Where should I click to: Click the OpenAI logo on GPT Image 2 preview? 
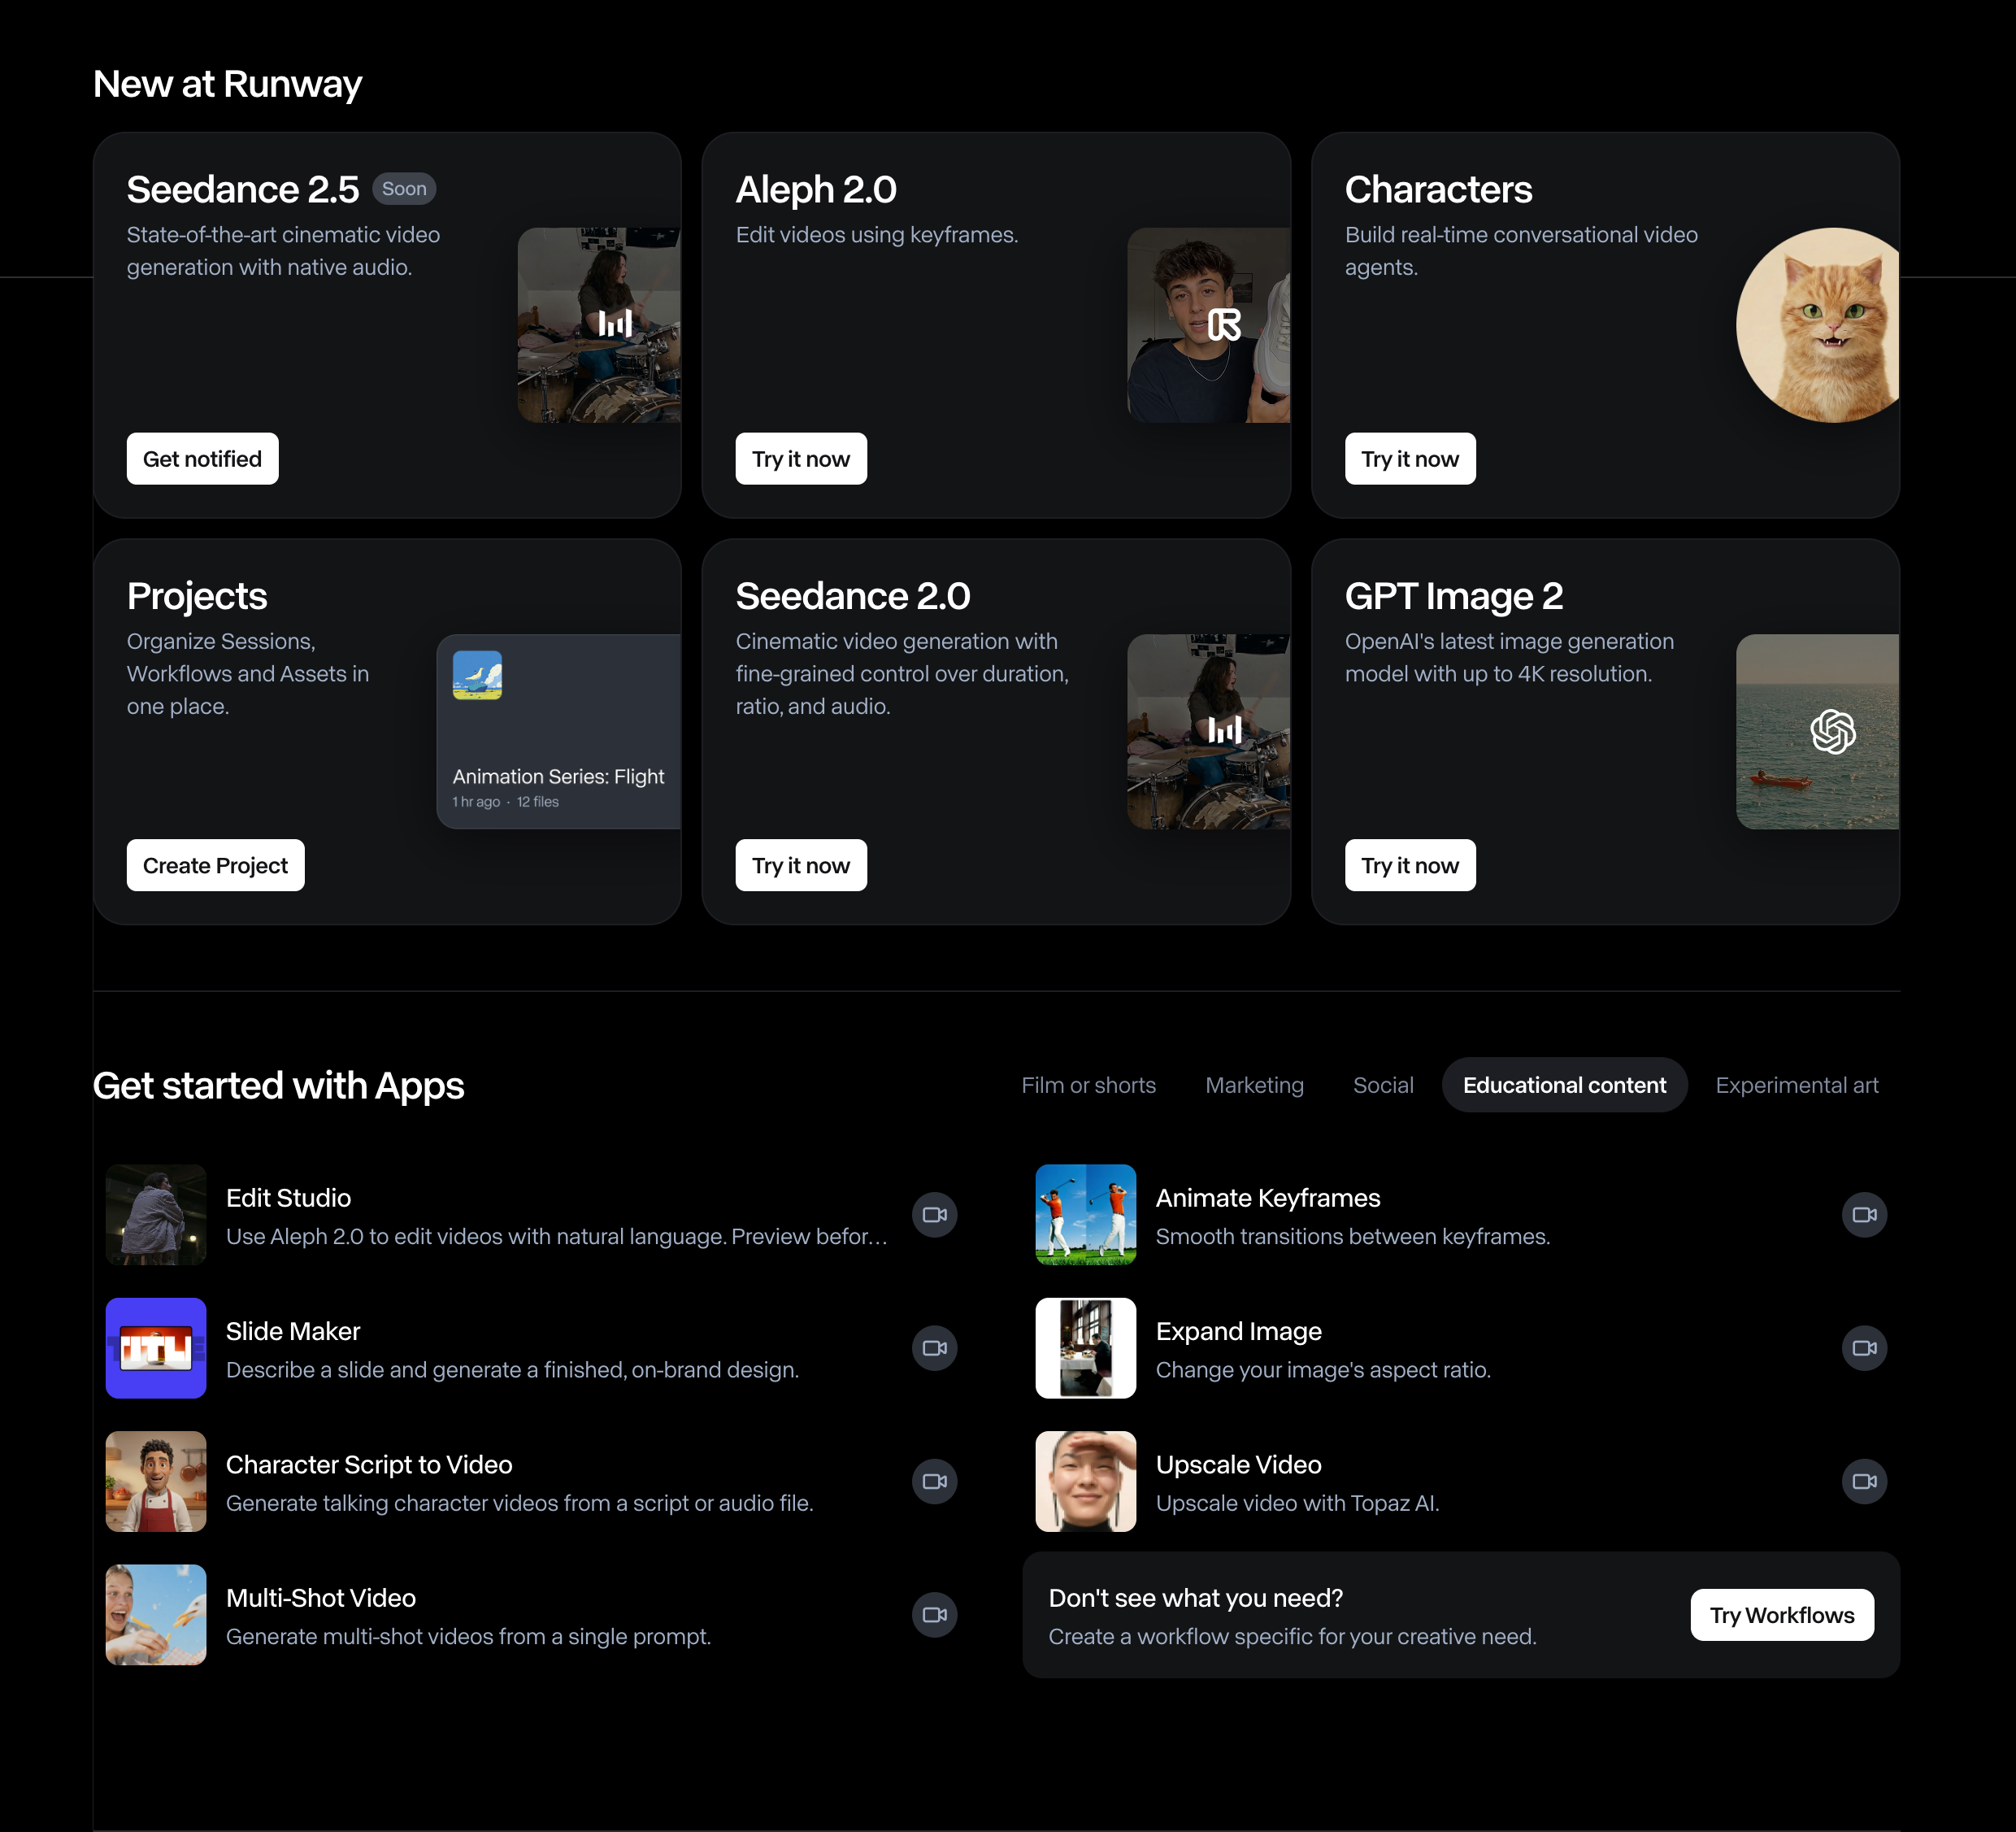(x=1833, y=731)
